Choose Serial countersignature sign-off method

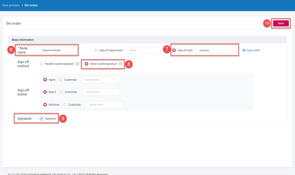[x=86, y=64]
